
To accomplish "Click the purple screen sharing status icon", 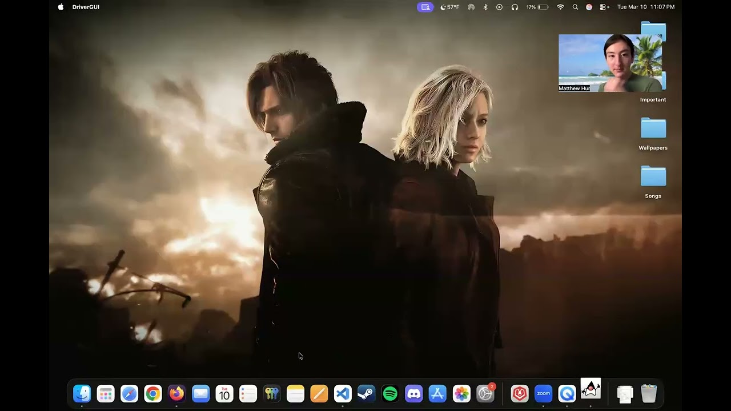I will click(425, 7).
